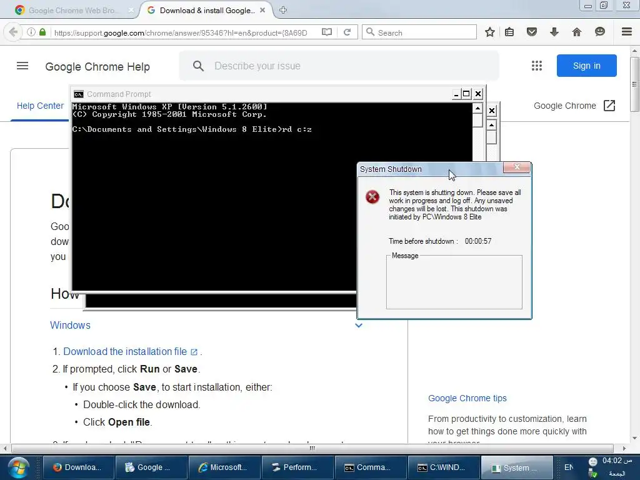Image resolution: width=640 pixels, height=480 pixels.
Task: Switch to Comma... Command Prompt taskbar button
Action: pyautogui.click(x=371, y=467)
